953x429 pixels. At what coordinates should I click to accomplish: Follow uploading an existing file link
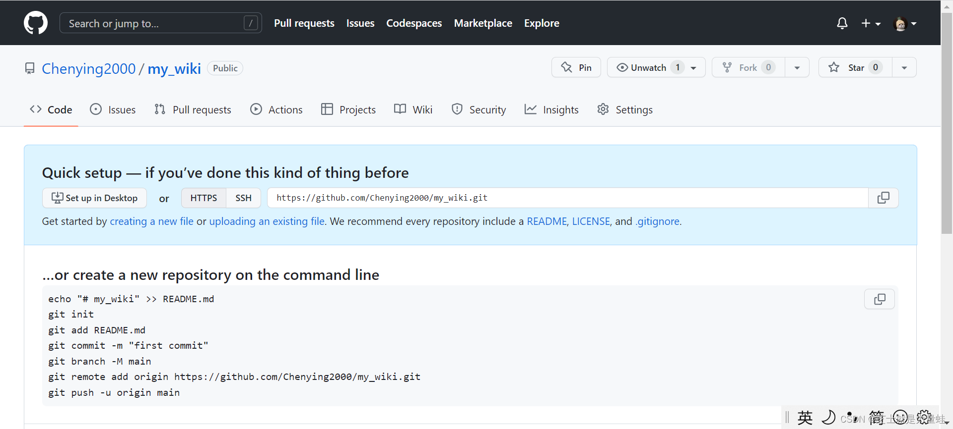pyautogui.click(x=267, y=221)
